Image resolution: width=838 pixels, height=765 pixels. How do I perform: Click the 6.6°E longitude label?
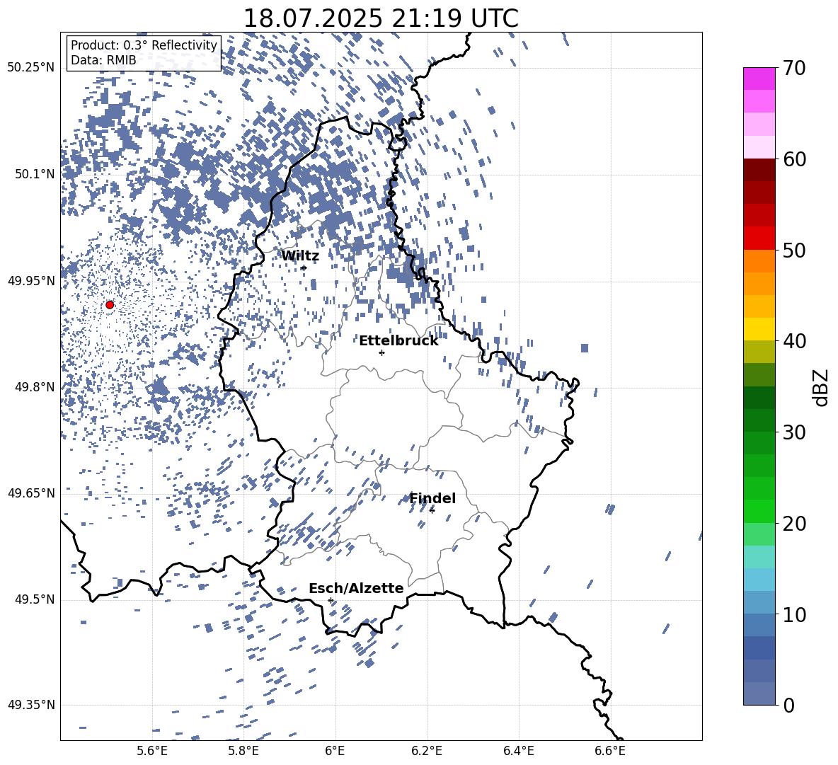click(x=610, y=751)
